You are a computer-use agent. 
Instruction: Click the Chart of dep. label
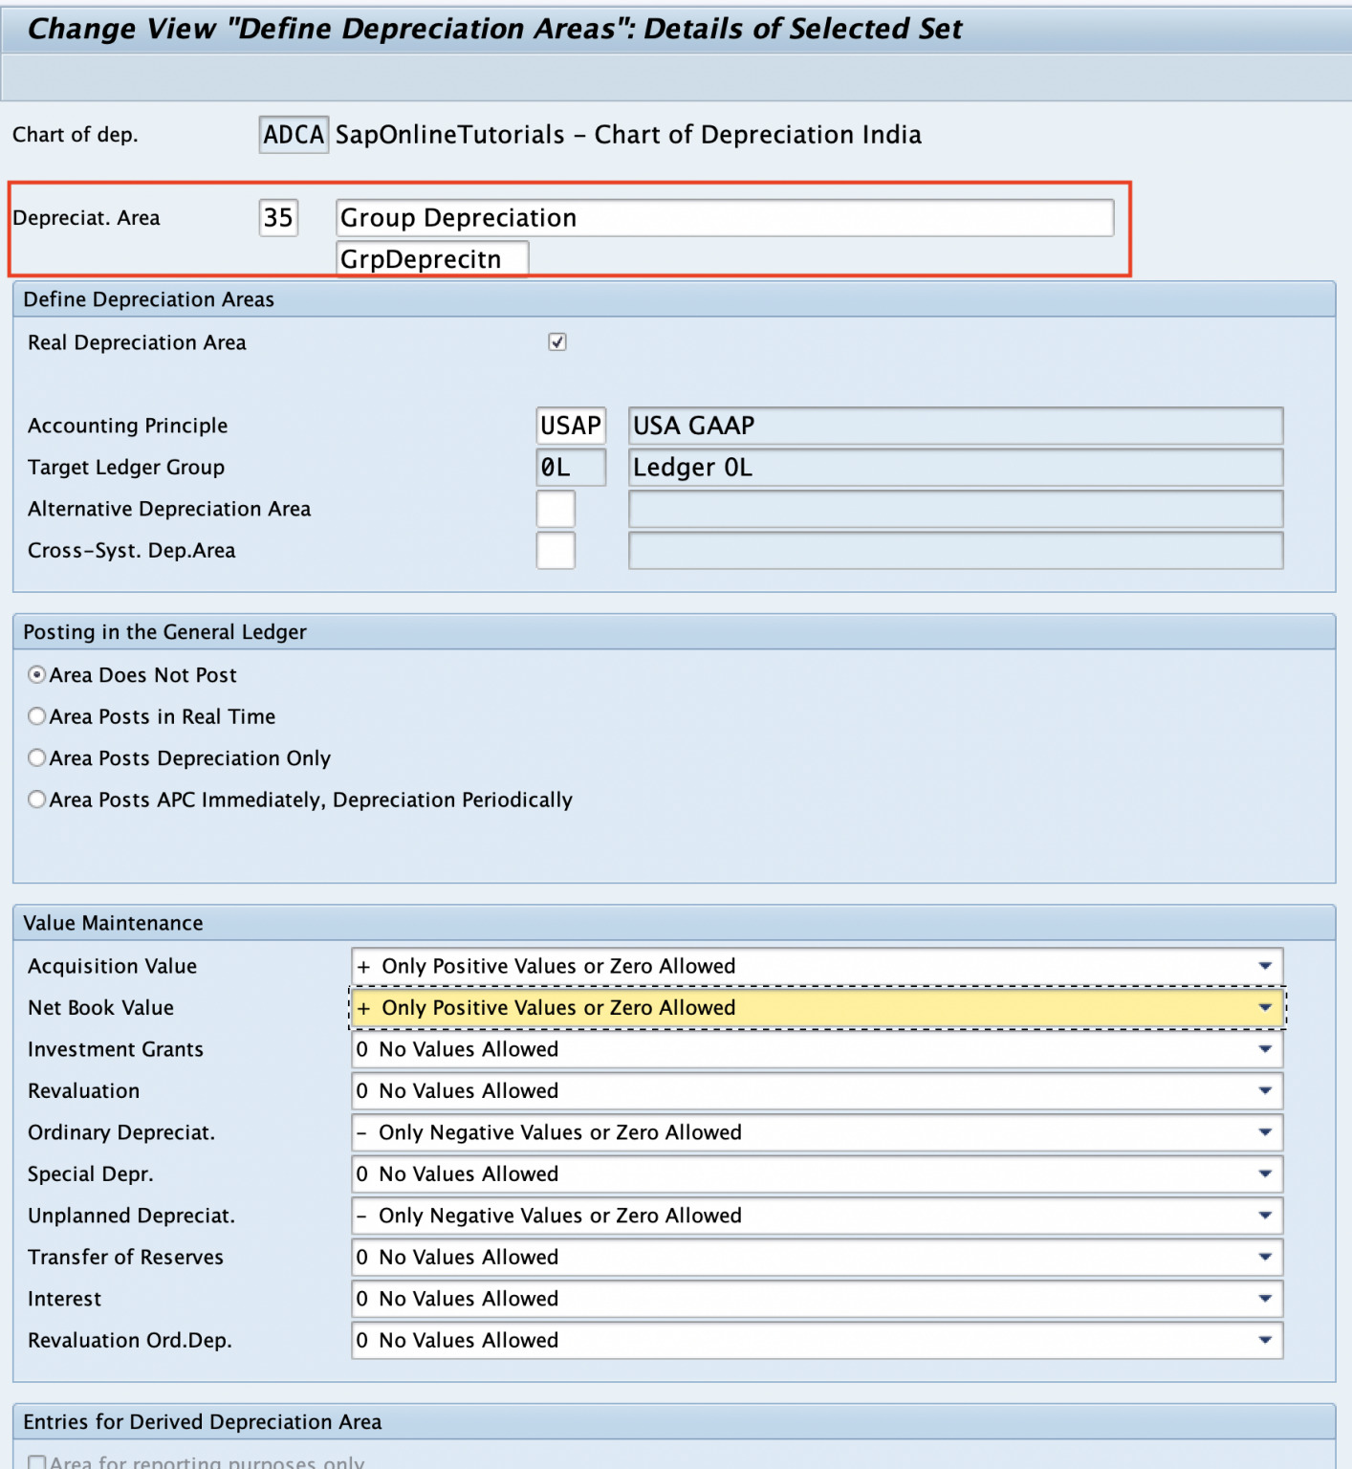coord(76,135)
